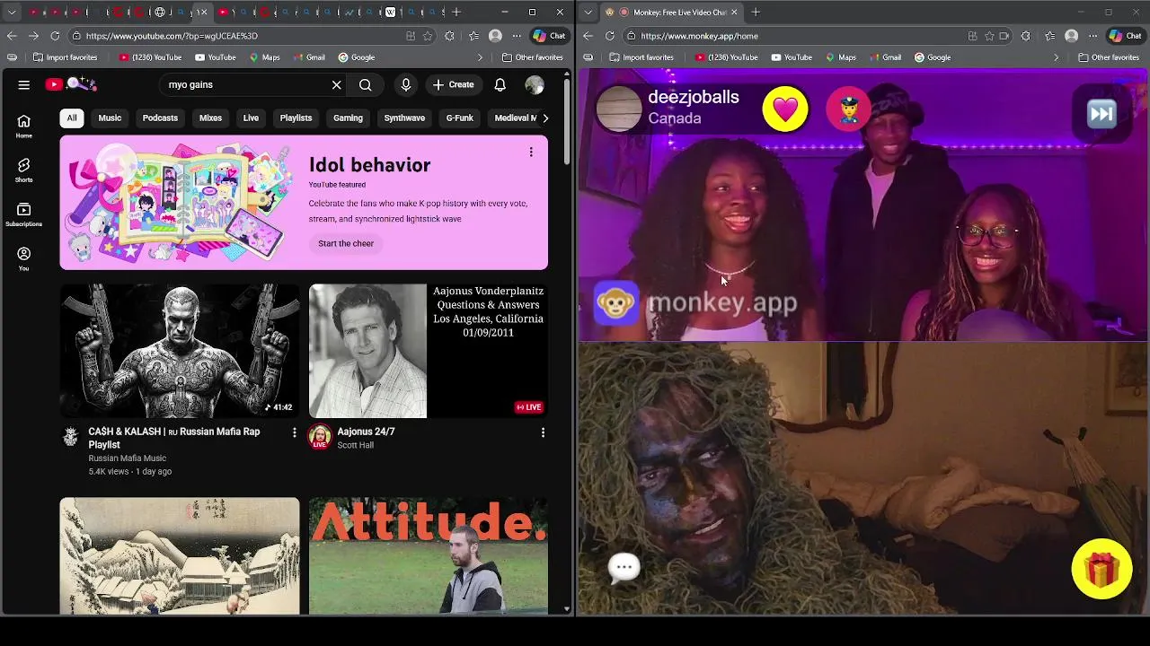Go back in the YouTube window
This screenshot has height=646, width=1150.
click(12, 36)
